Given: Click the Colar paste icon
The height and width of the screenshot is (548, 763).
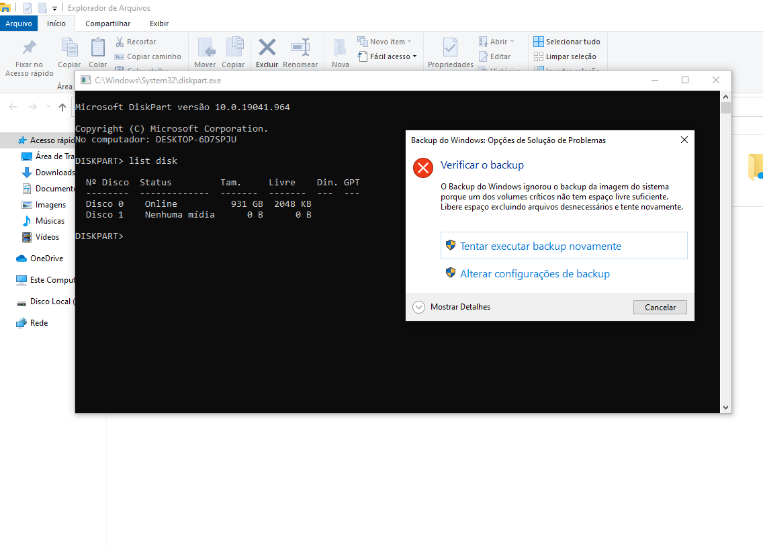Looking at the screenshot, I should click(x=98, y=48).
